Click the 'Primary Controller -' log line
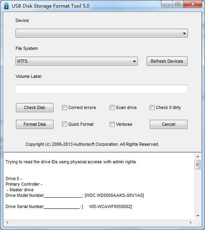The width and height of the screenshot is (205, 230). pos(24,184)
